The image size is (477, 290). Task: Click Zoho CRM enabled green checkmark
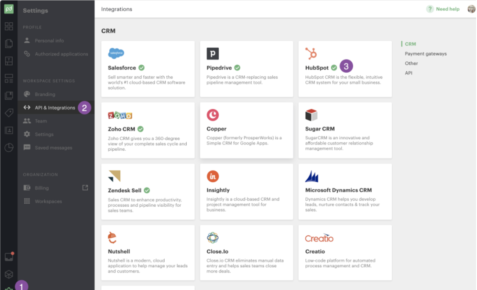(140, 129)
